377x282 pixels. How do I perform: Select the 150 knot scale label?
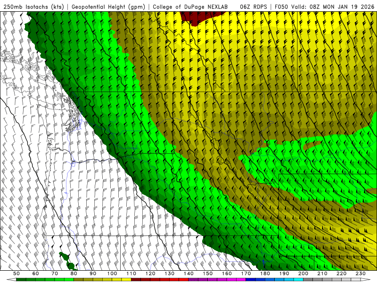(x=208, y=274)
